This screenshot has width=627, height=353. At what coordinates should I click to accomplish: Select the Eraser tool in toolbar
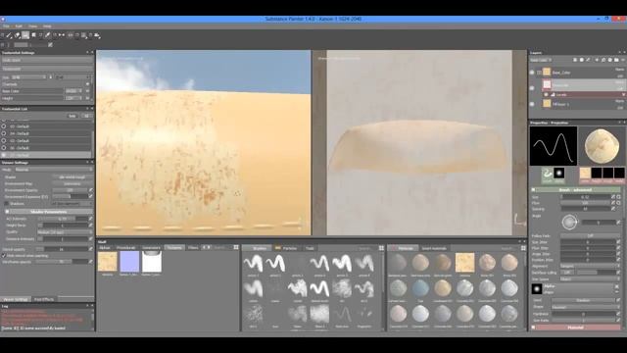coord(18,35)
